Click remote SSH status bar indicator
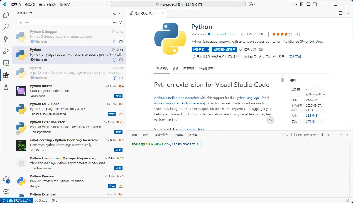This screenshot has height=203, width=353. pos(16,200)
